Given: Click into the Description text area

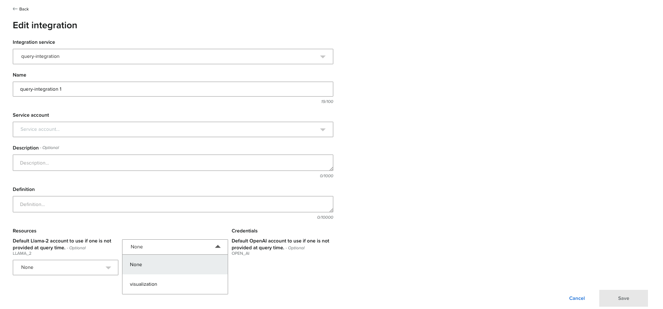Looking at the screenshot, I should pyautogui.click(x=173, y=163).
